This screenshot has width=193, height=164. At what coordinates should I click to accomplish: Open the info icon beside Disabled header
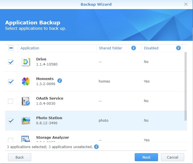point(178,48)
